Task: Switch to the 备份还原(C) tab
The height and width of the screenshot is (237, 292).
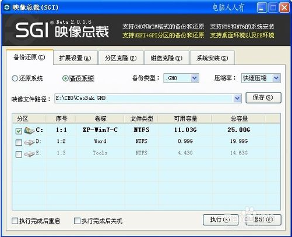Action: tap(29, 58)
